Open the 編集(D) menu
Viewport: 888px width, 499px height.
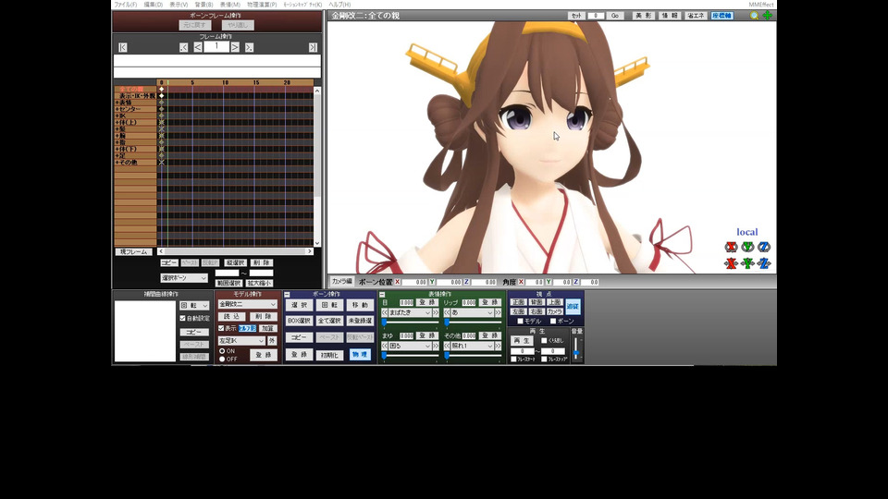[x=153, y=5]
